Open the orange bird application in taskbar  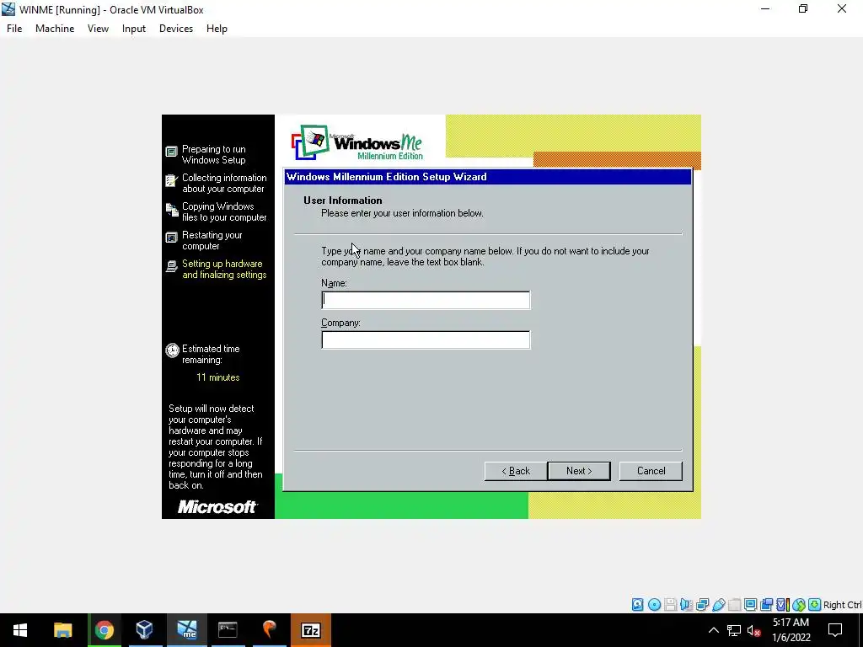click(x=269, y=630)
